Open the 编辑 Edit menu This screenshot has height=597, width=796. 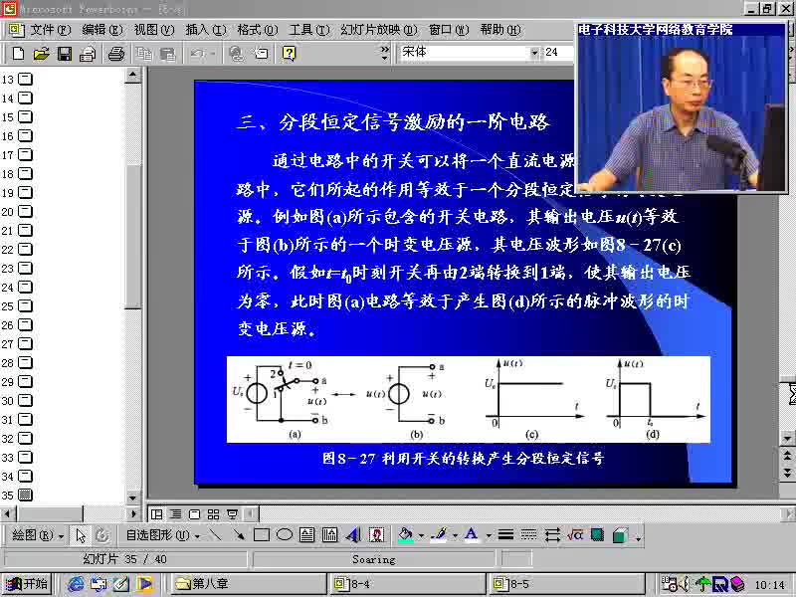[x=102, y=30]
